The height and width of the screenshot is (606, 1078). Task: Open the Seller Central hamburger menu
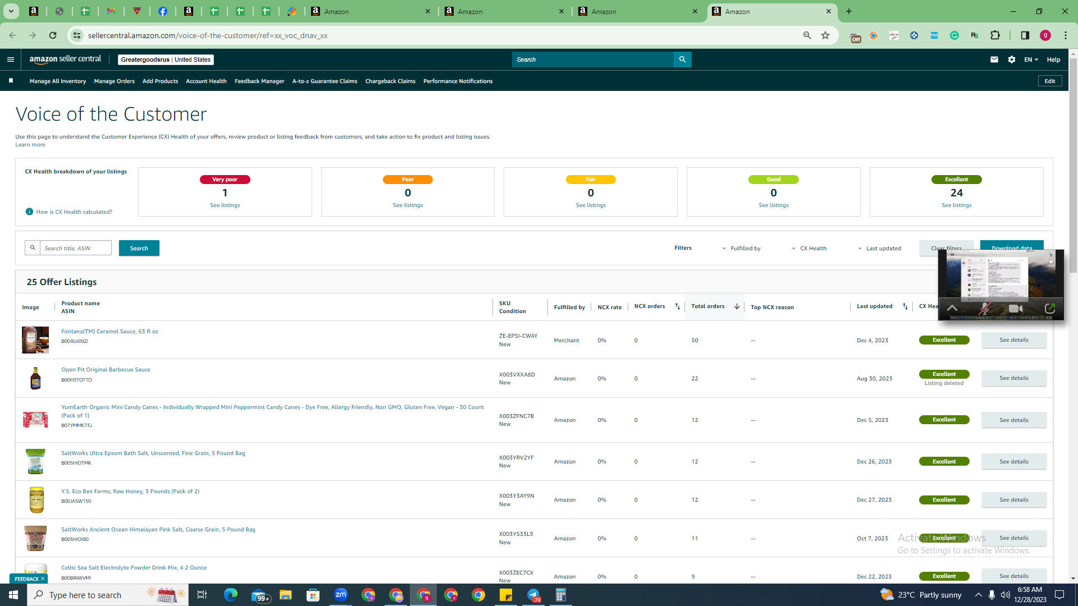10,59
